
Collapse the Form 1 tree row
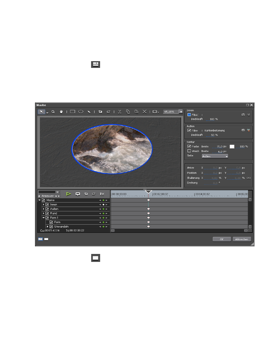pyautogui.click(x=43, y=218)
